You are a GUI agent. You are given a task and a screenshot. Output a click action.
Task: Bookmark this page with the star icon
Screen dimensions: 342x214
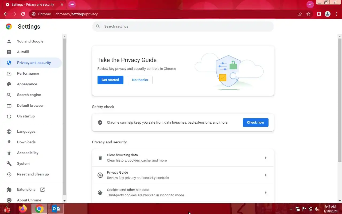[x=308, y=14]
